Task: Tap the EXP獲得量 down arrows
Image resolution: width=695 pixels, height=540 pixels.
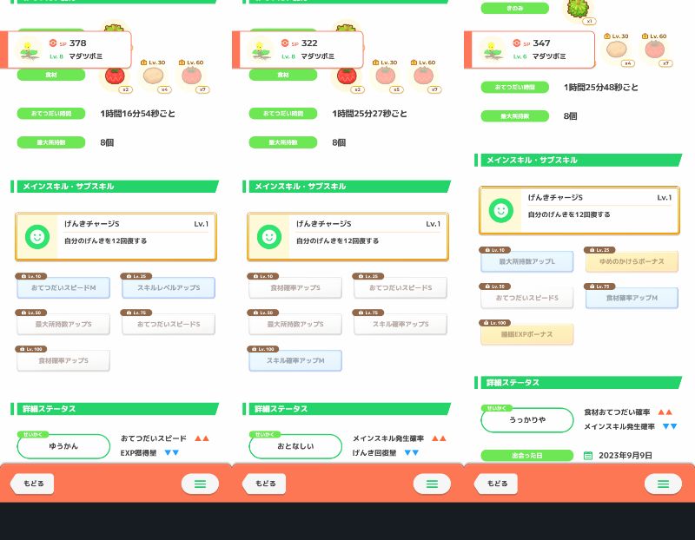Action: click(x=171, y=452)
